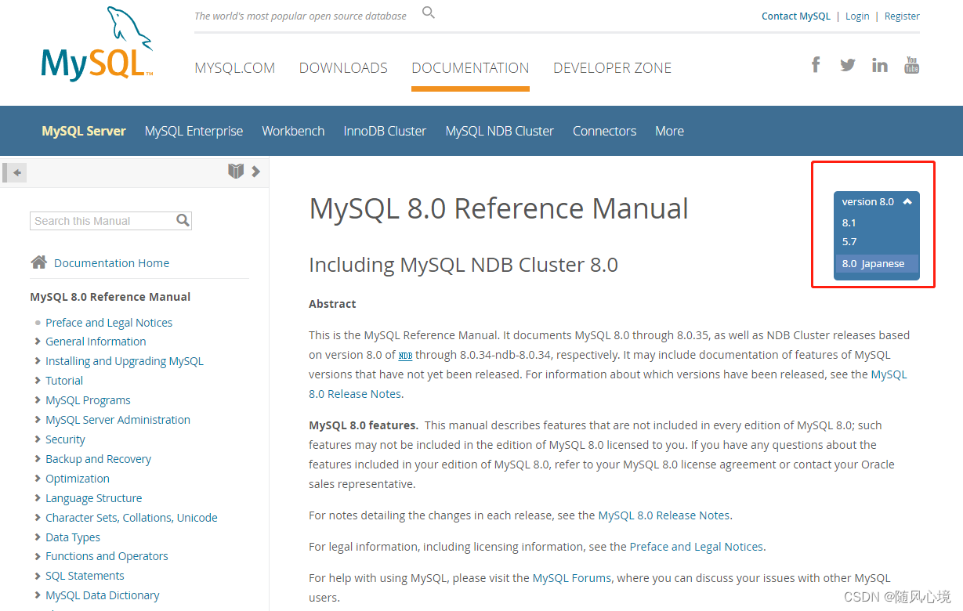Viewport: 963px width, 611px height.
Task: Click the Register link
Action: (902, 16)
